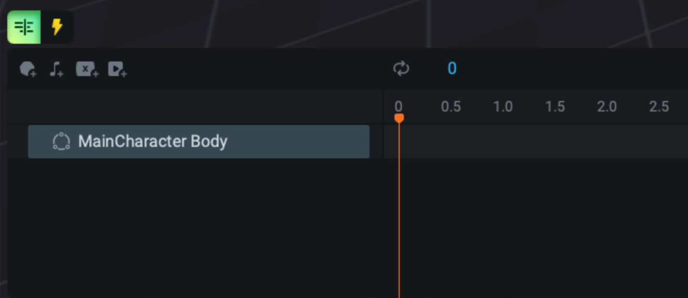Switch to the green timeline view button

pyautogui.click(x=24, y=27)
